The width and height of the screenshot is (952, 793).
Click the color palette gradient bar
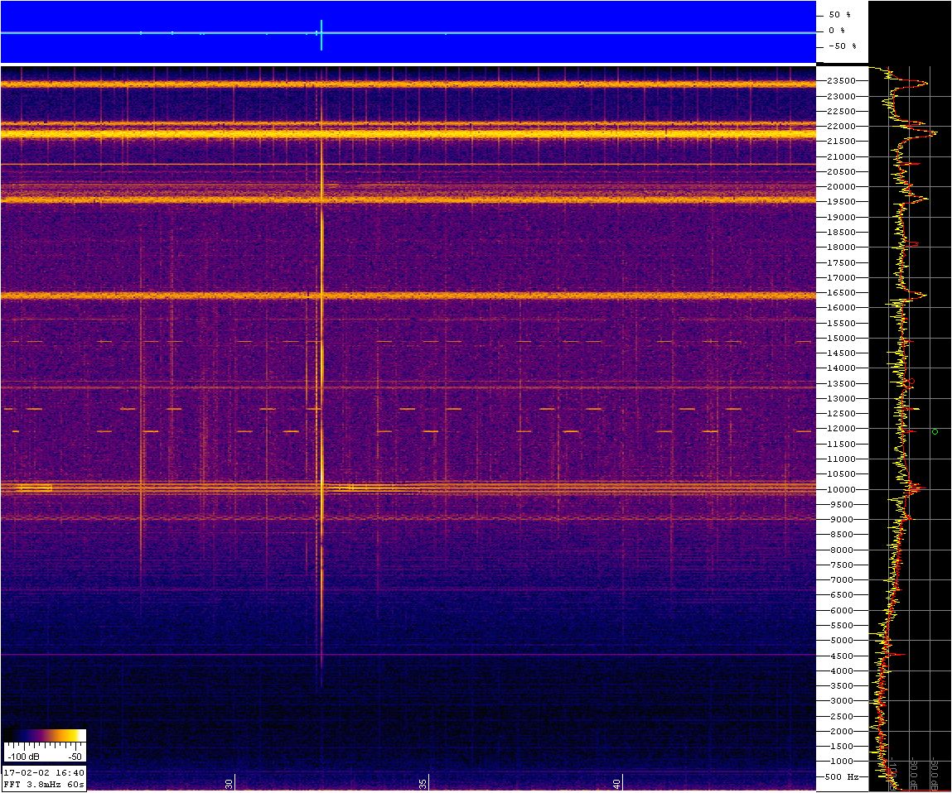tap(45, 736)
